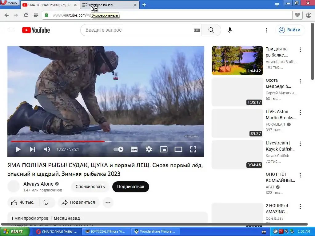Viewport: 315px width, 236px height.
Task: Open the Opera Меню button
Action: tap(10, 3)
